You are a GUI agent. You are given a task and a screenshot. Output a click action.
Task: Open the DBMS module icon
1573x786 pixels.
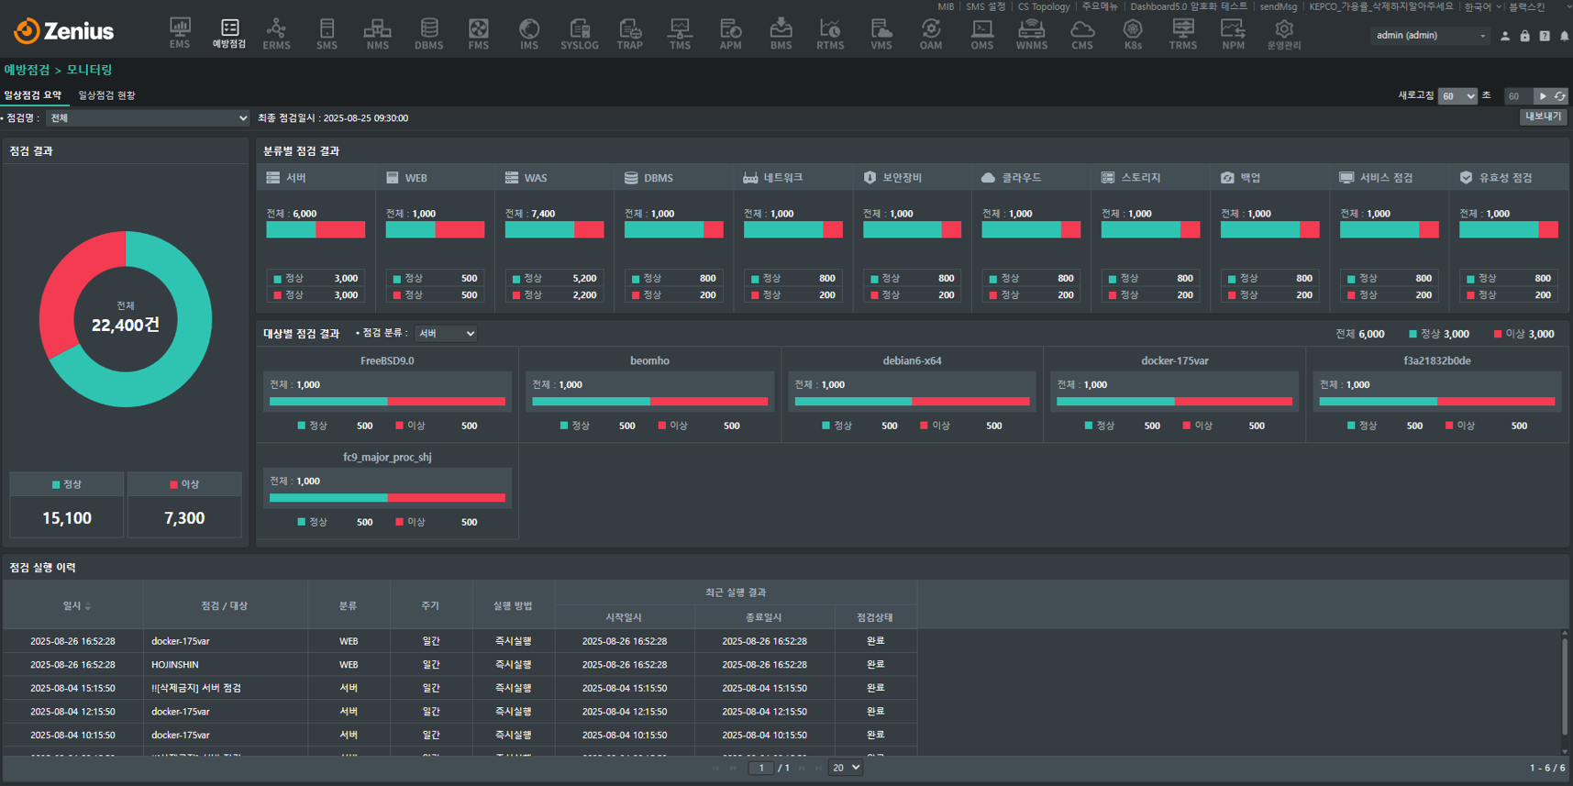(x=428, y=33)
